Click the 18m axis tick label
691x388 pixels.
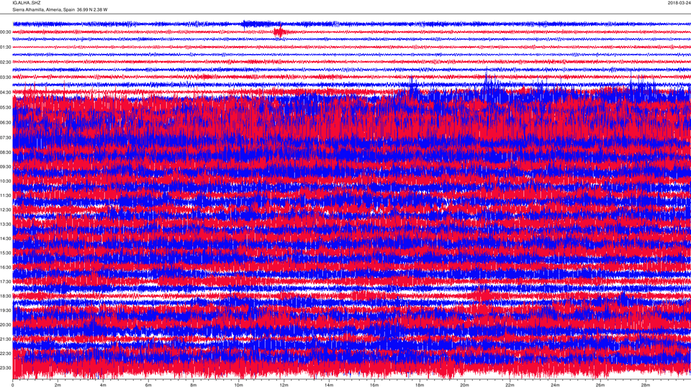click(419, 385)
